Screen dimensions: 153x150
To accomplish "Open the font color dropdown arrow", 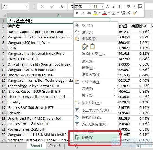I will (109, 13).
